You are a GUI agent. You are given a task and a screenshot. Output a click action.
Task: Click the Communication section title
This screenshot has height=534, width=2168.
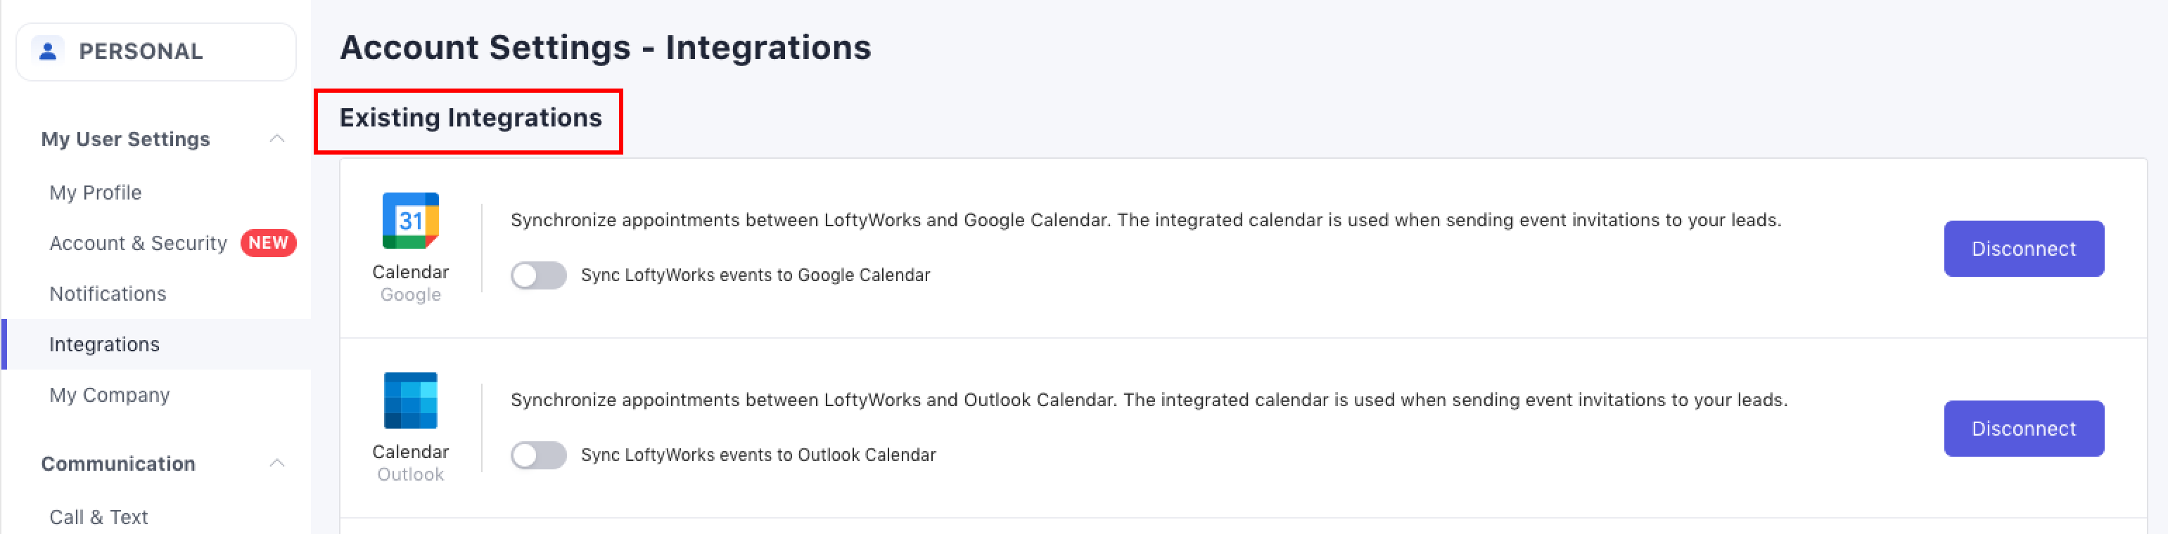point(118,463)
